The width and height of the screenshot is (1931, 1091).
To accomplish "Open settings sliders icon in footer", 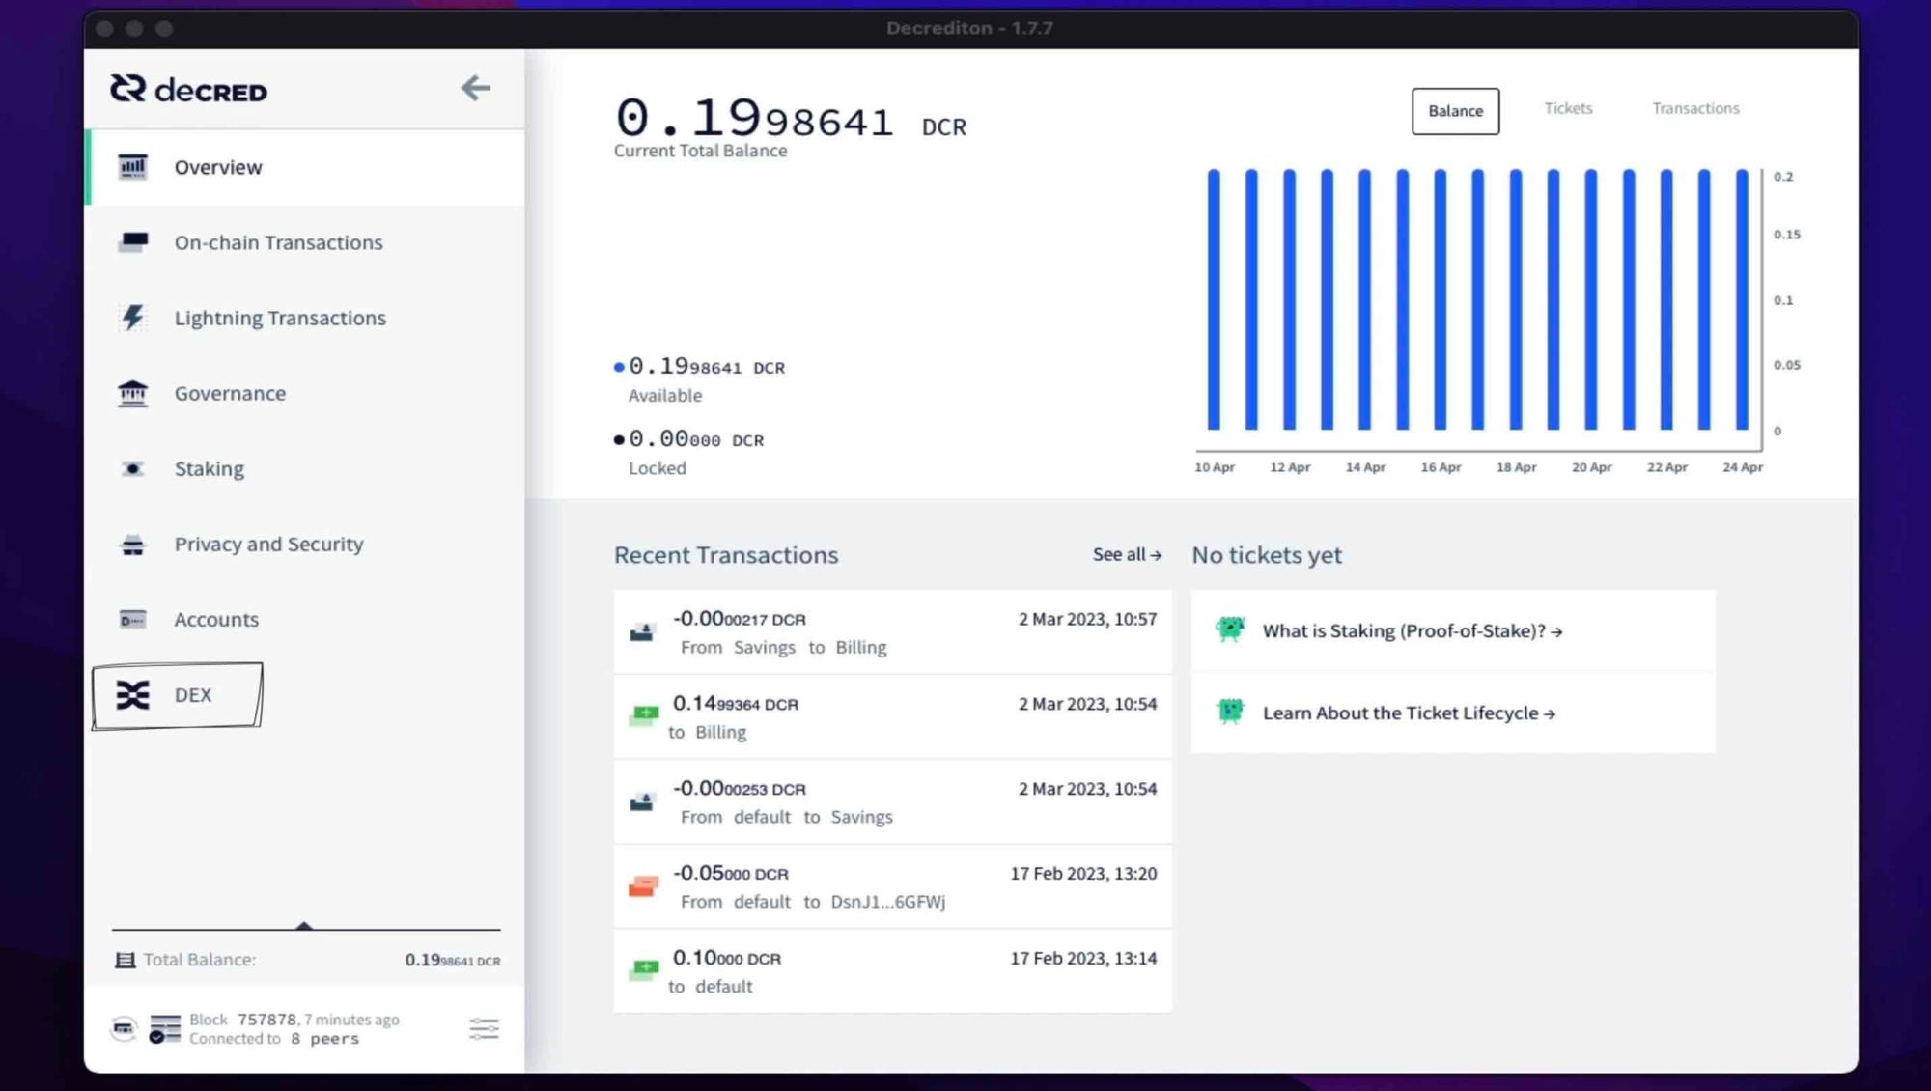I will [x=484, y=1028].
